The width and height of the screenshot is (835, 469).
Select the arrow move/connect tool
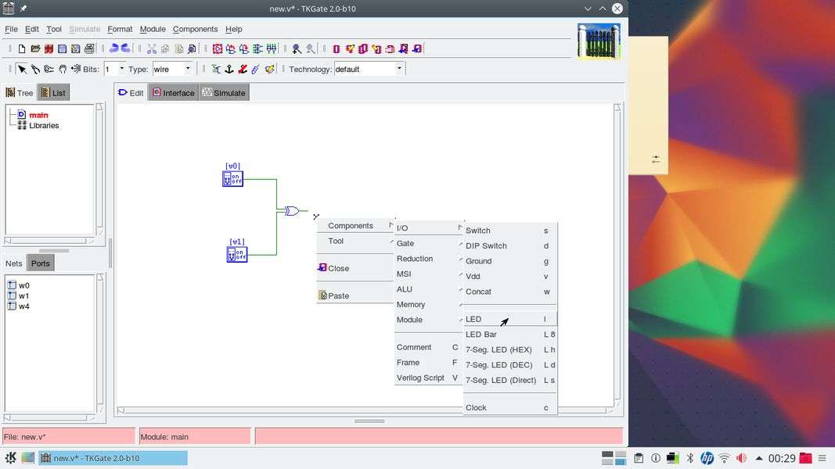tap(22, 69)
